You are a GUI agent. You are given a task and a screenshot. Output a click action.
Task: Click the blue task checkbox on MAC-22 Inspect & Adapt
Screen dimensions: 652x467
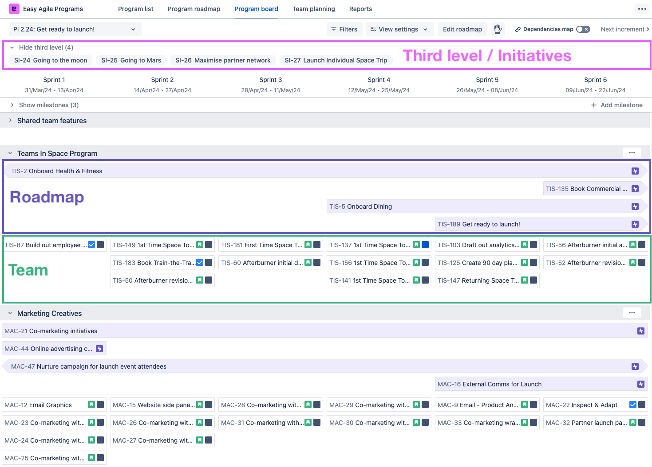[x=633, y=405]
